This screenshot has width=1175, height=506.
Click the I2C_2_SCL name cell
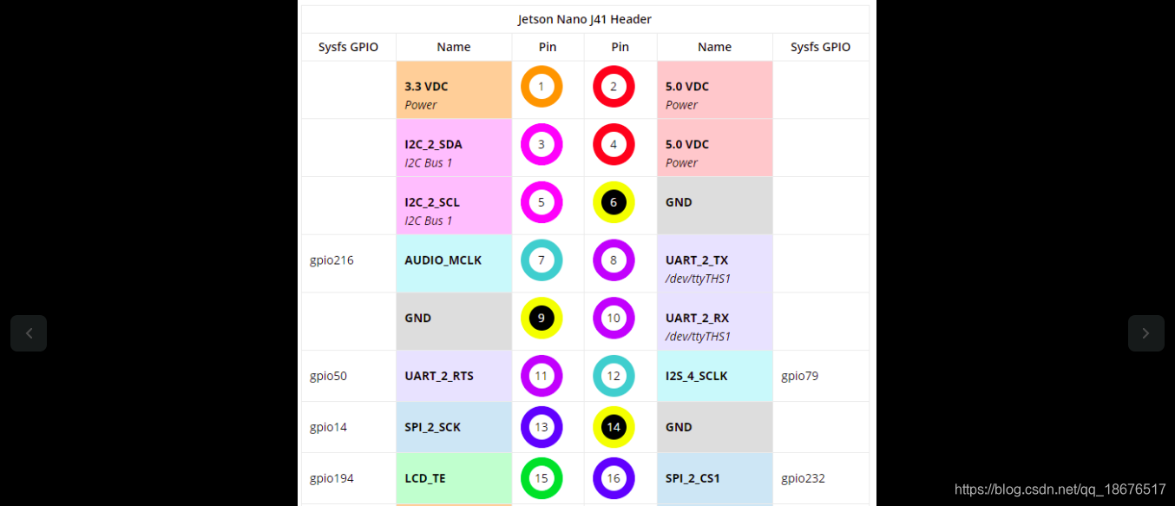click(454, 206)
